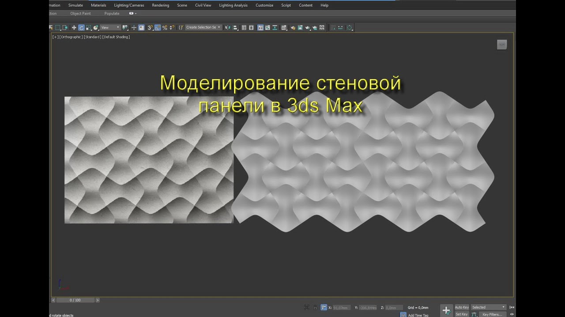Viewport: 565px width, 317px height.
Task: Click the Y coordinate field
Action: tap(368, 307)
